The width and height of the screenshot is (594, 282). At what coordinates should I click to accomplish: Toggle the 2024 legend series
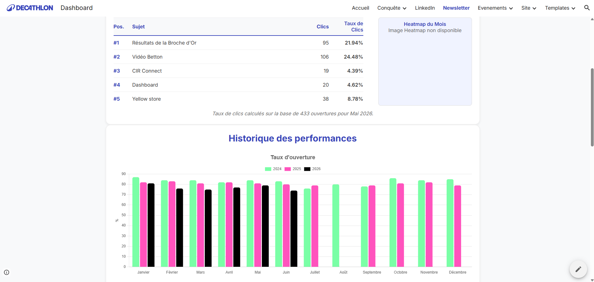pos(273,169)
